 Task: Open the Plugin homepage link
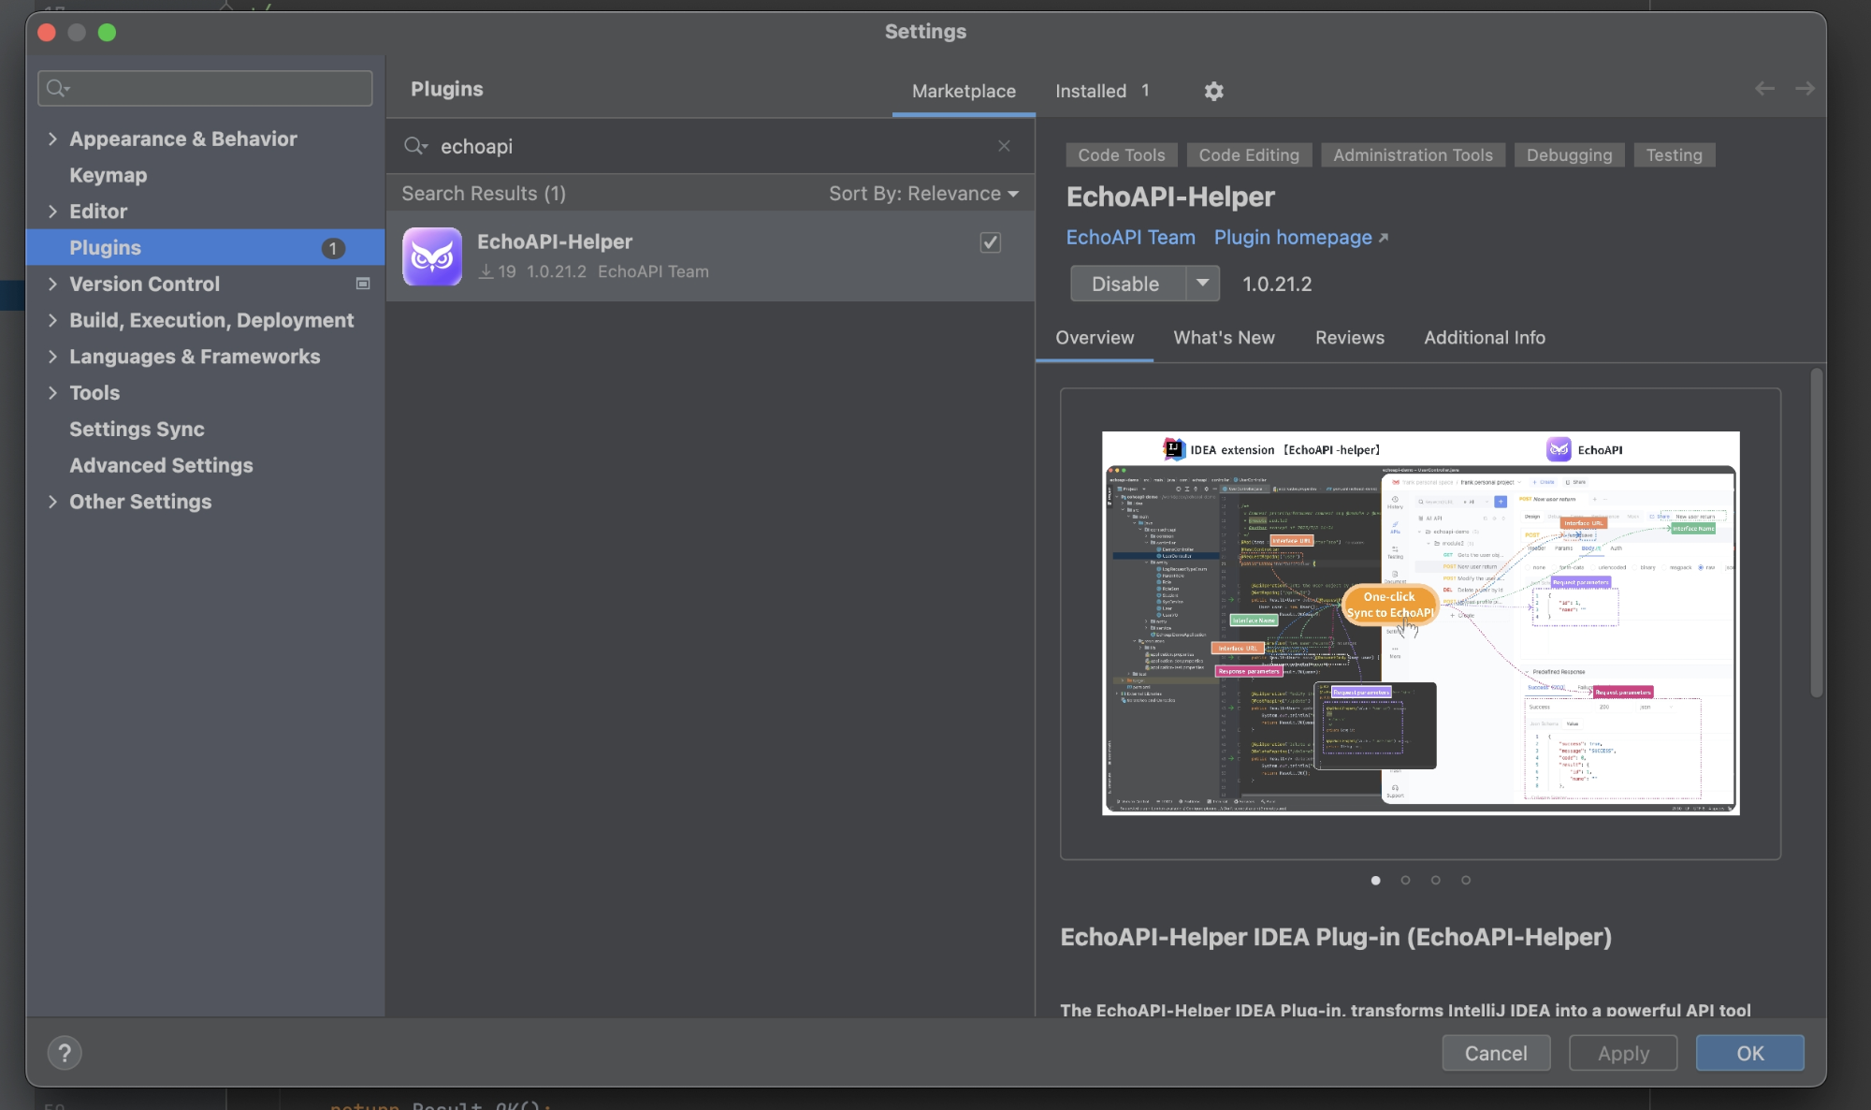pyautogui.click(x=1293, y=238)
